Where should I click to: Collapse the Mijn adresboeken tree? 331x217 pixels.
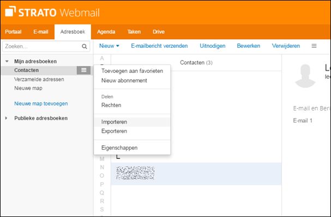7,61
